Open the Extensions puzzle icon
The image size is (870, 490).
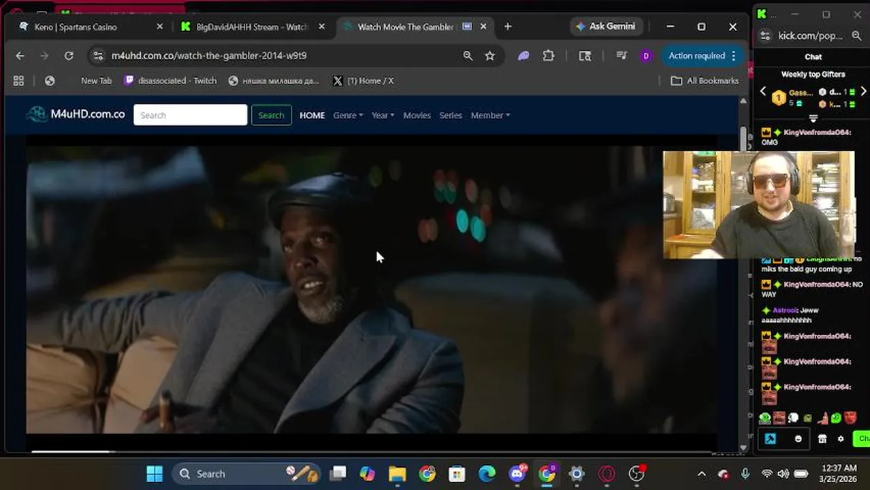point(548,56)
